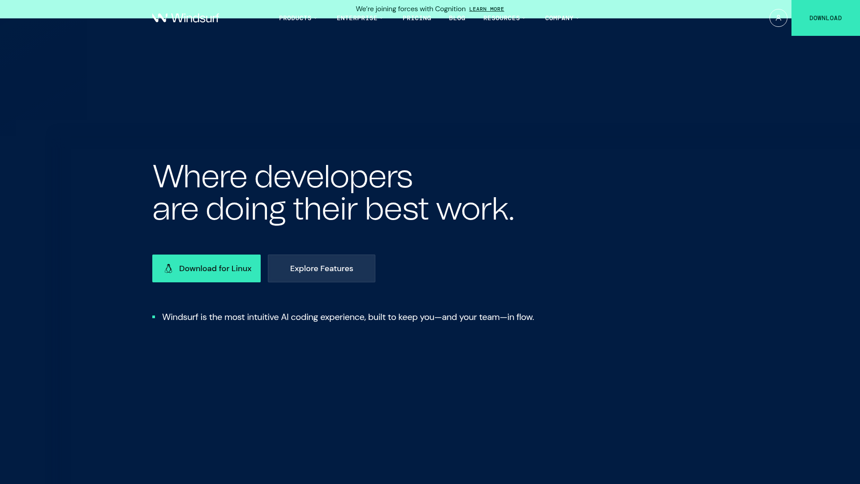Click the Cognition announcement banner text

pos(410,9)
